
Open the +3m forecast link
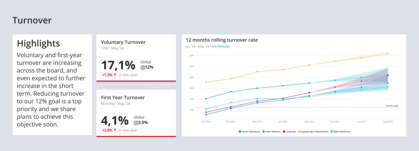coord(220,46)
